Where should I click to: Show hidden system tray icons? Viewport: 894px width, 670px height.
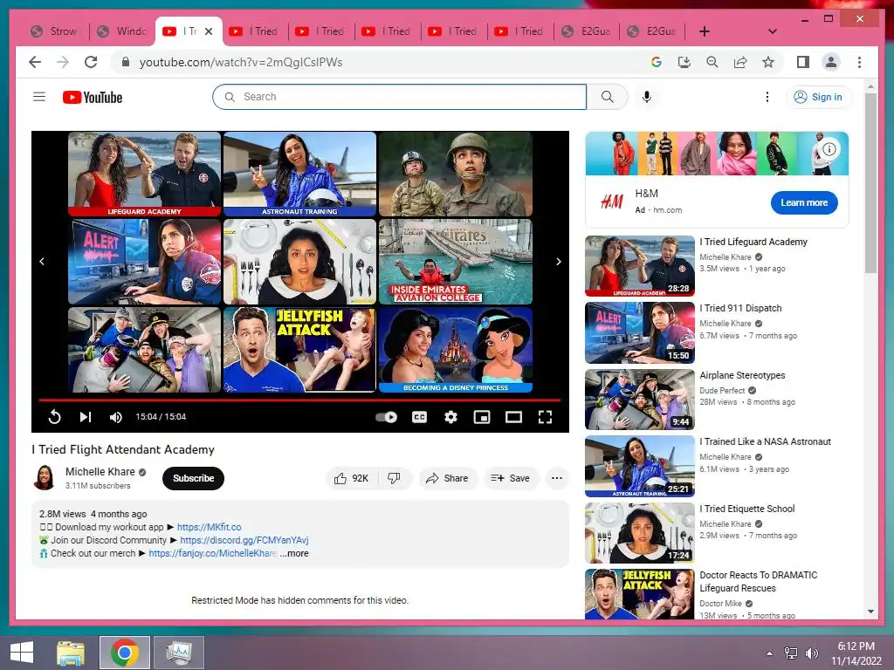(770, 653)
